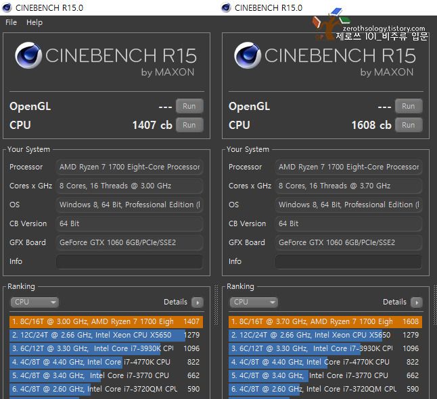
Task: Open CPU ranking dropdown in right window
Action: (254, 302)
